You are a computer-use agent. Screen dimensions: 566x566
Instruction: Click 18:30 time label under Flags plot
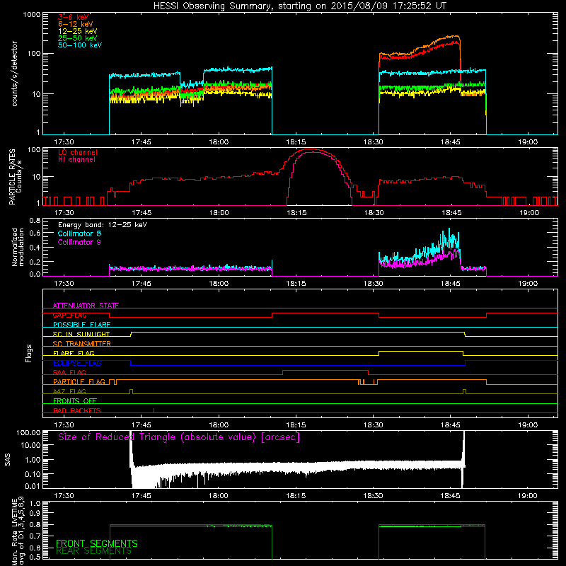(374, 425)
